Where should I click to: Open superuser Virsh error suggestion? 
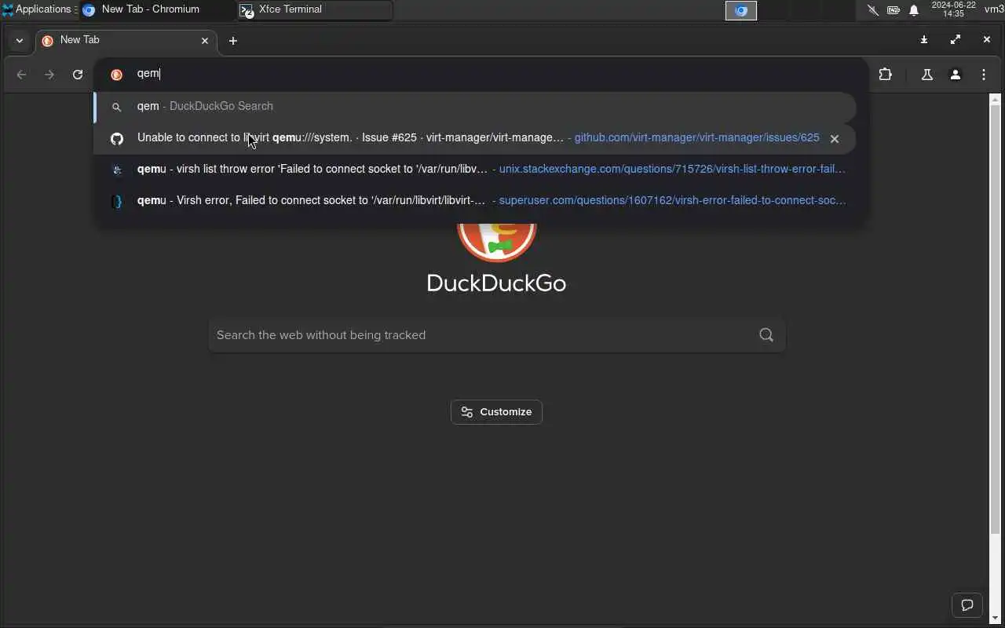coord(474,201)
